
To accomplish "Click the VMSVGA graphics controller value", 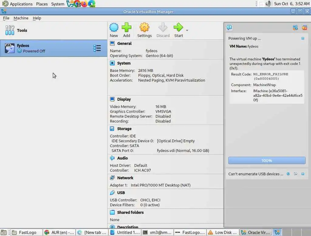I will tap(163, 112).
